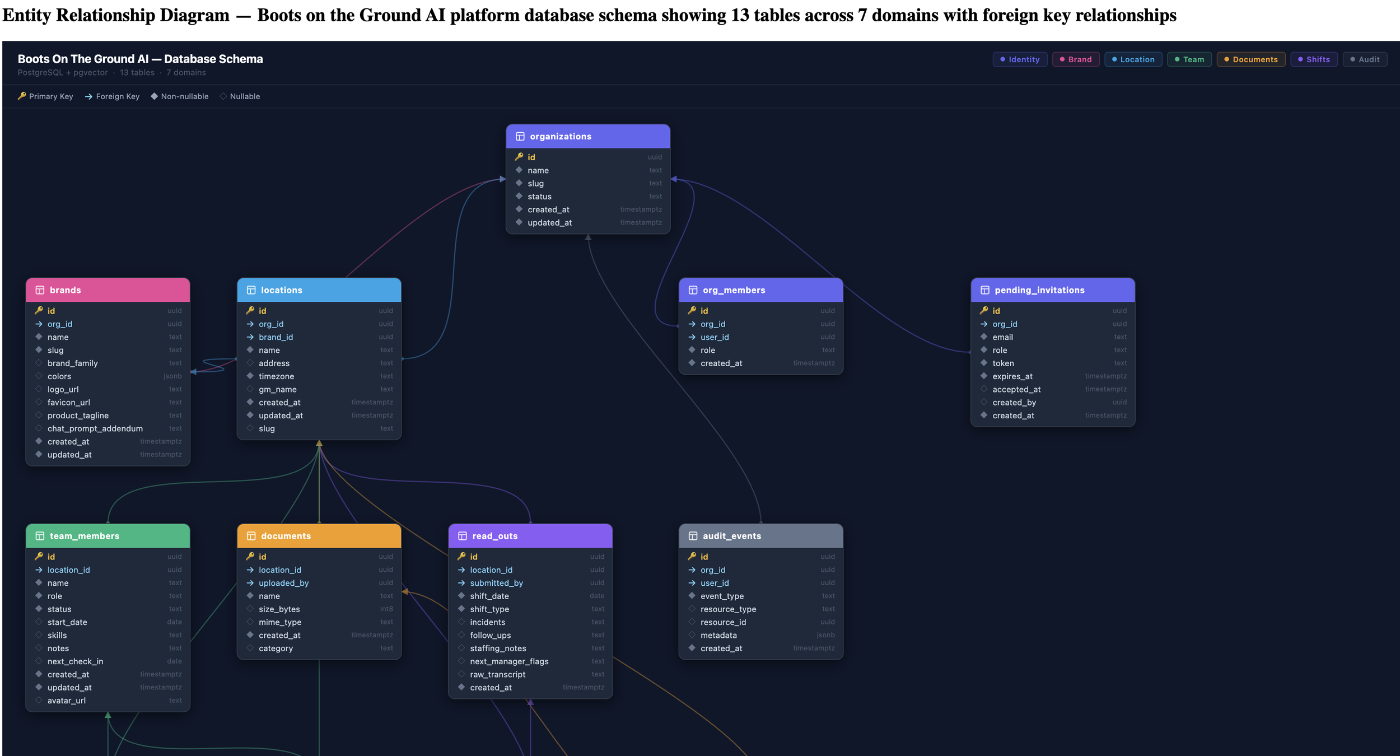This screenshot has width=1400, height=756.
Task: Click the resource_type row in audit_events
Action: click(761, 609)
